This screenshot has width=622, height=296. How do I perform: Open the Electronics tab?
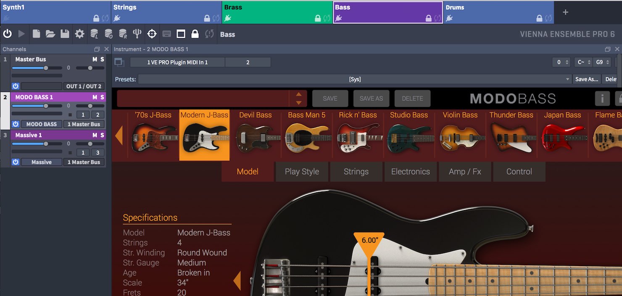tap(411, 171)
